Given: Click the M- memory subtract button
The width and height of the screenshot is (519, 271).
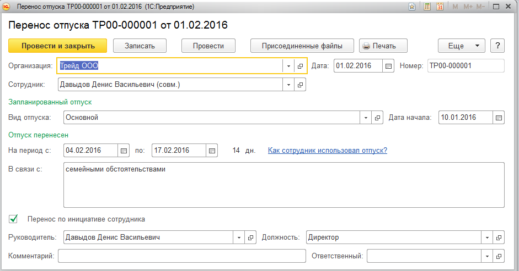Looking at the screenshot, I should 480,7.
